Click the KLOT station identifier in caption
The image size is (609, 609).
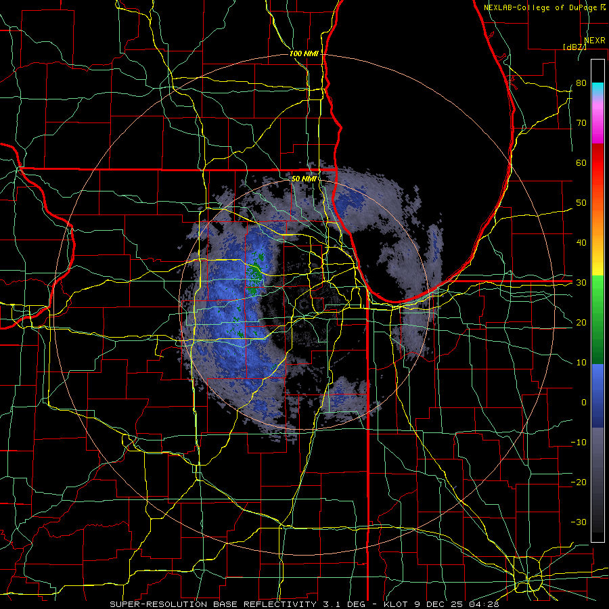tap(395, 604)
